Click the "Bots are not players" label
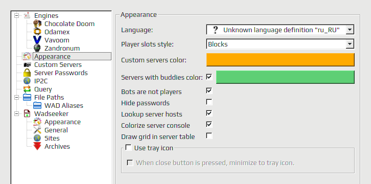The width and height of the screenshot is (371, 184). (151, 92)
